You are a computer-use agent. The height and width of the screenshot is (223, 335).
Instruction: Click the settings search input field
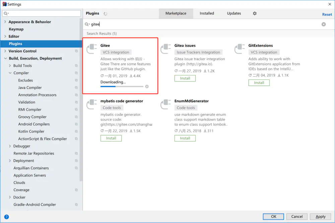pyautogui.click(x=42, y=13)
